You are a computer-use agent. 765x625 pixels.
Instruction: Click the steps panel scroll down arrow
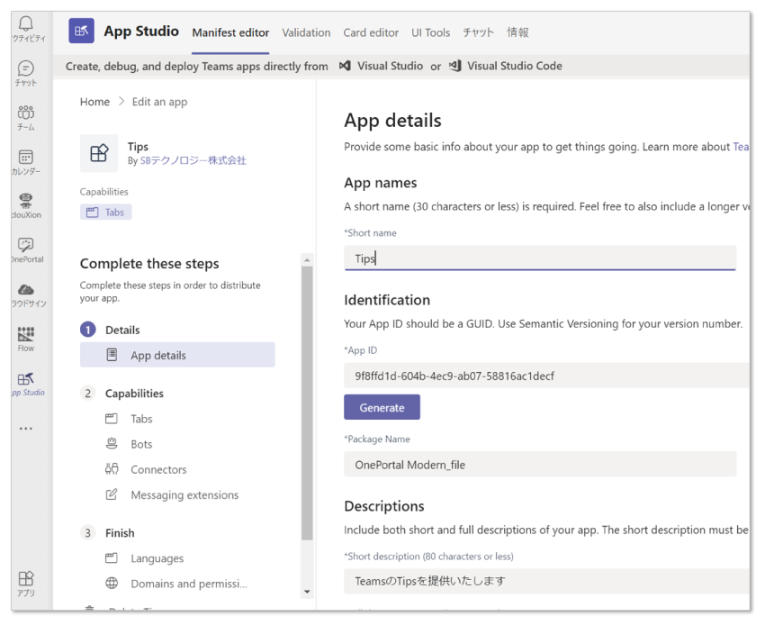(307, 592)
